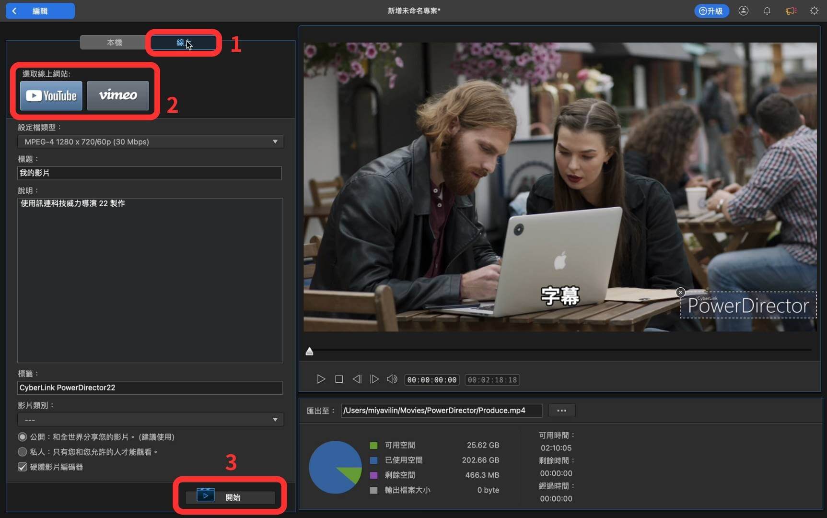
Task: Click the current timecode 00:00:00:00
Action: (432, 380)
